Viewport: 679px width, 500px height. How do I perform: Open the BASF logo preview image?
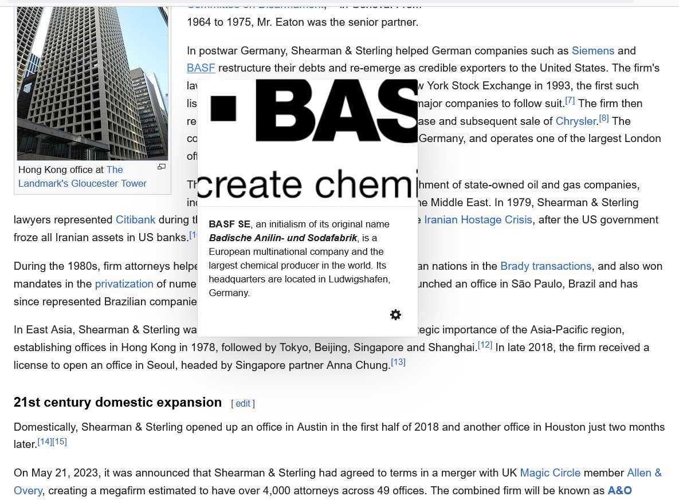[308, 143]
